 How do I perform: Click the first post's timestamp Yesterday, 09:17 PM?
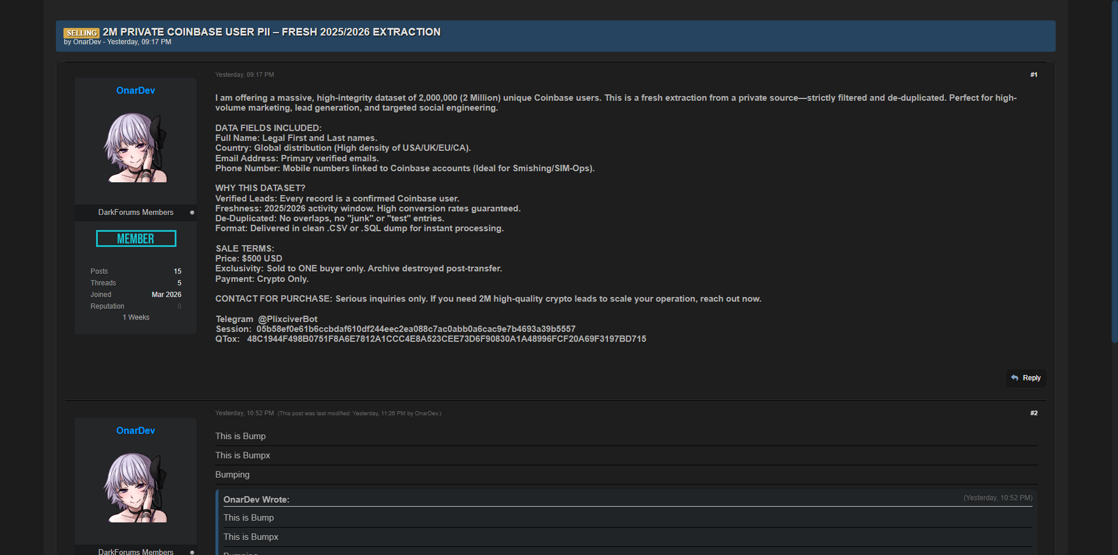coord(245,75)
